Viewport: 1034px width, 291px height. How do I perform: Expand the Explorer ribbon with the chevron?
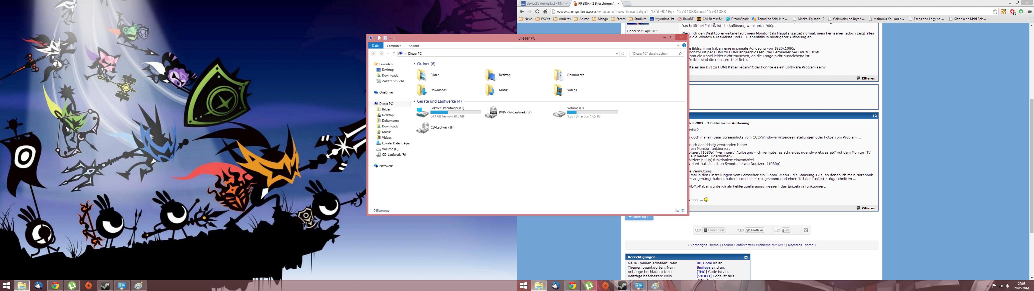[x=678, y=46]
